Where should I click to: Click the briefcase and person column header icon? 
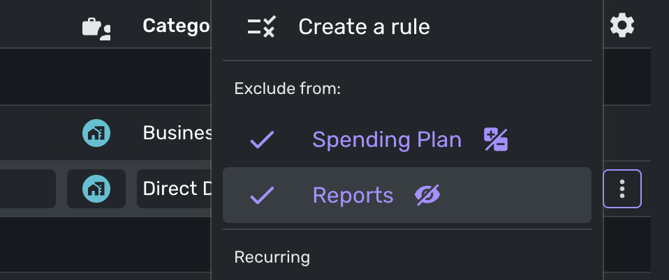96,27
